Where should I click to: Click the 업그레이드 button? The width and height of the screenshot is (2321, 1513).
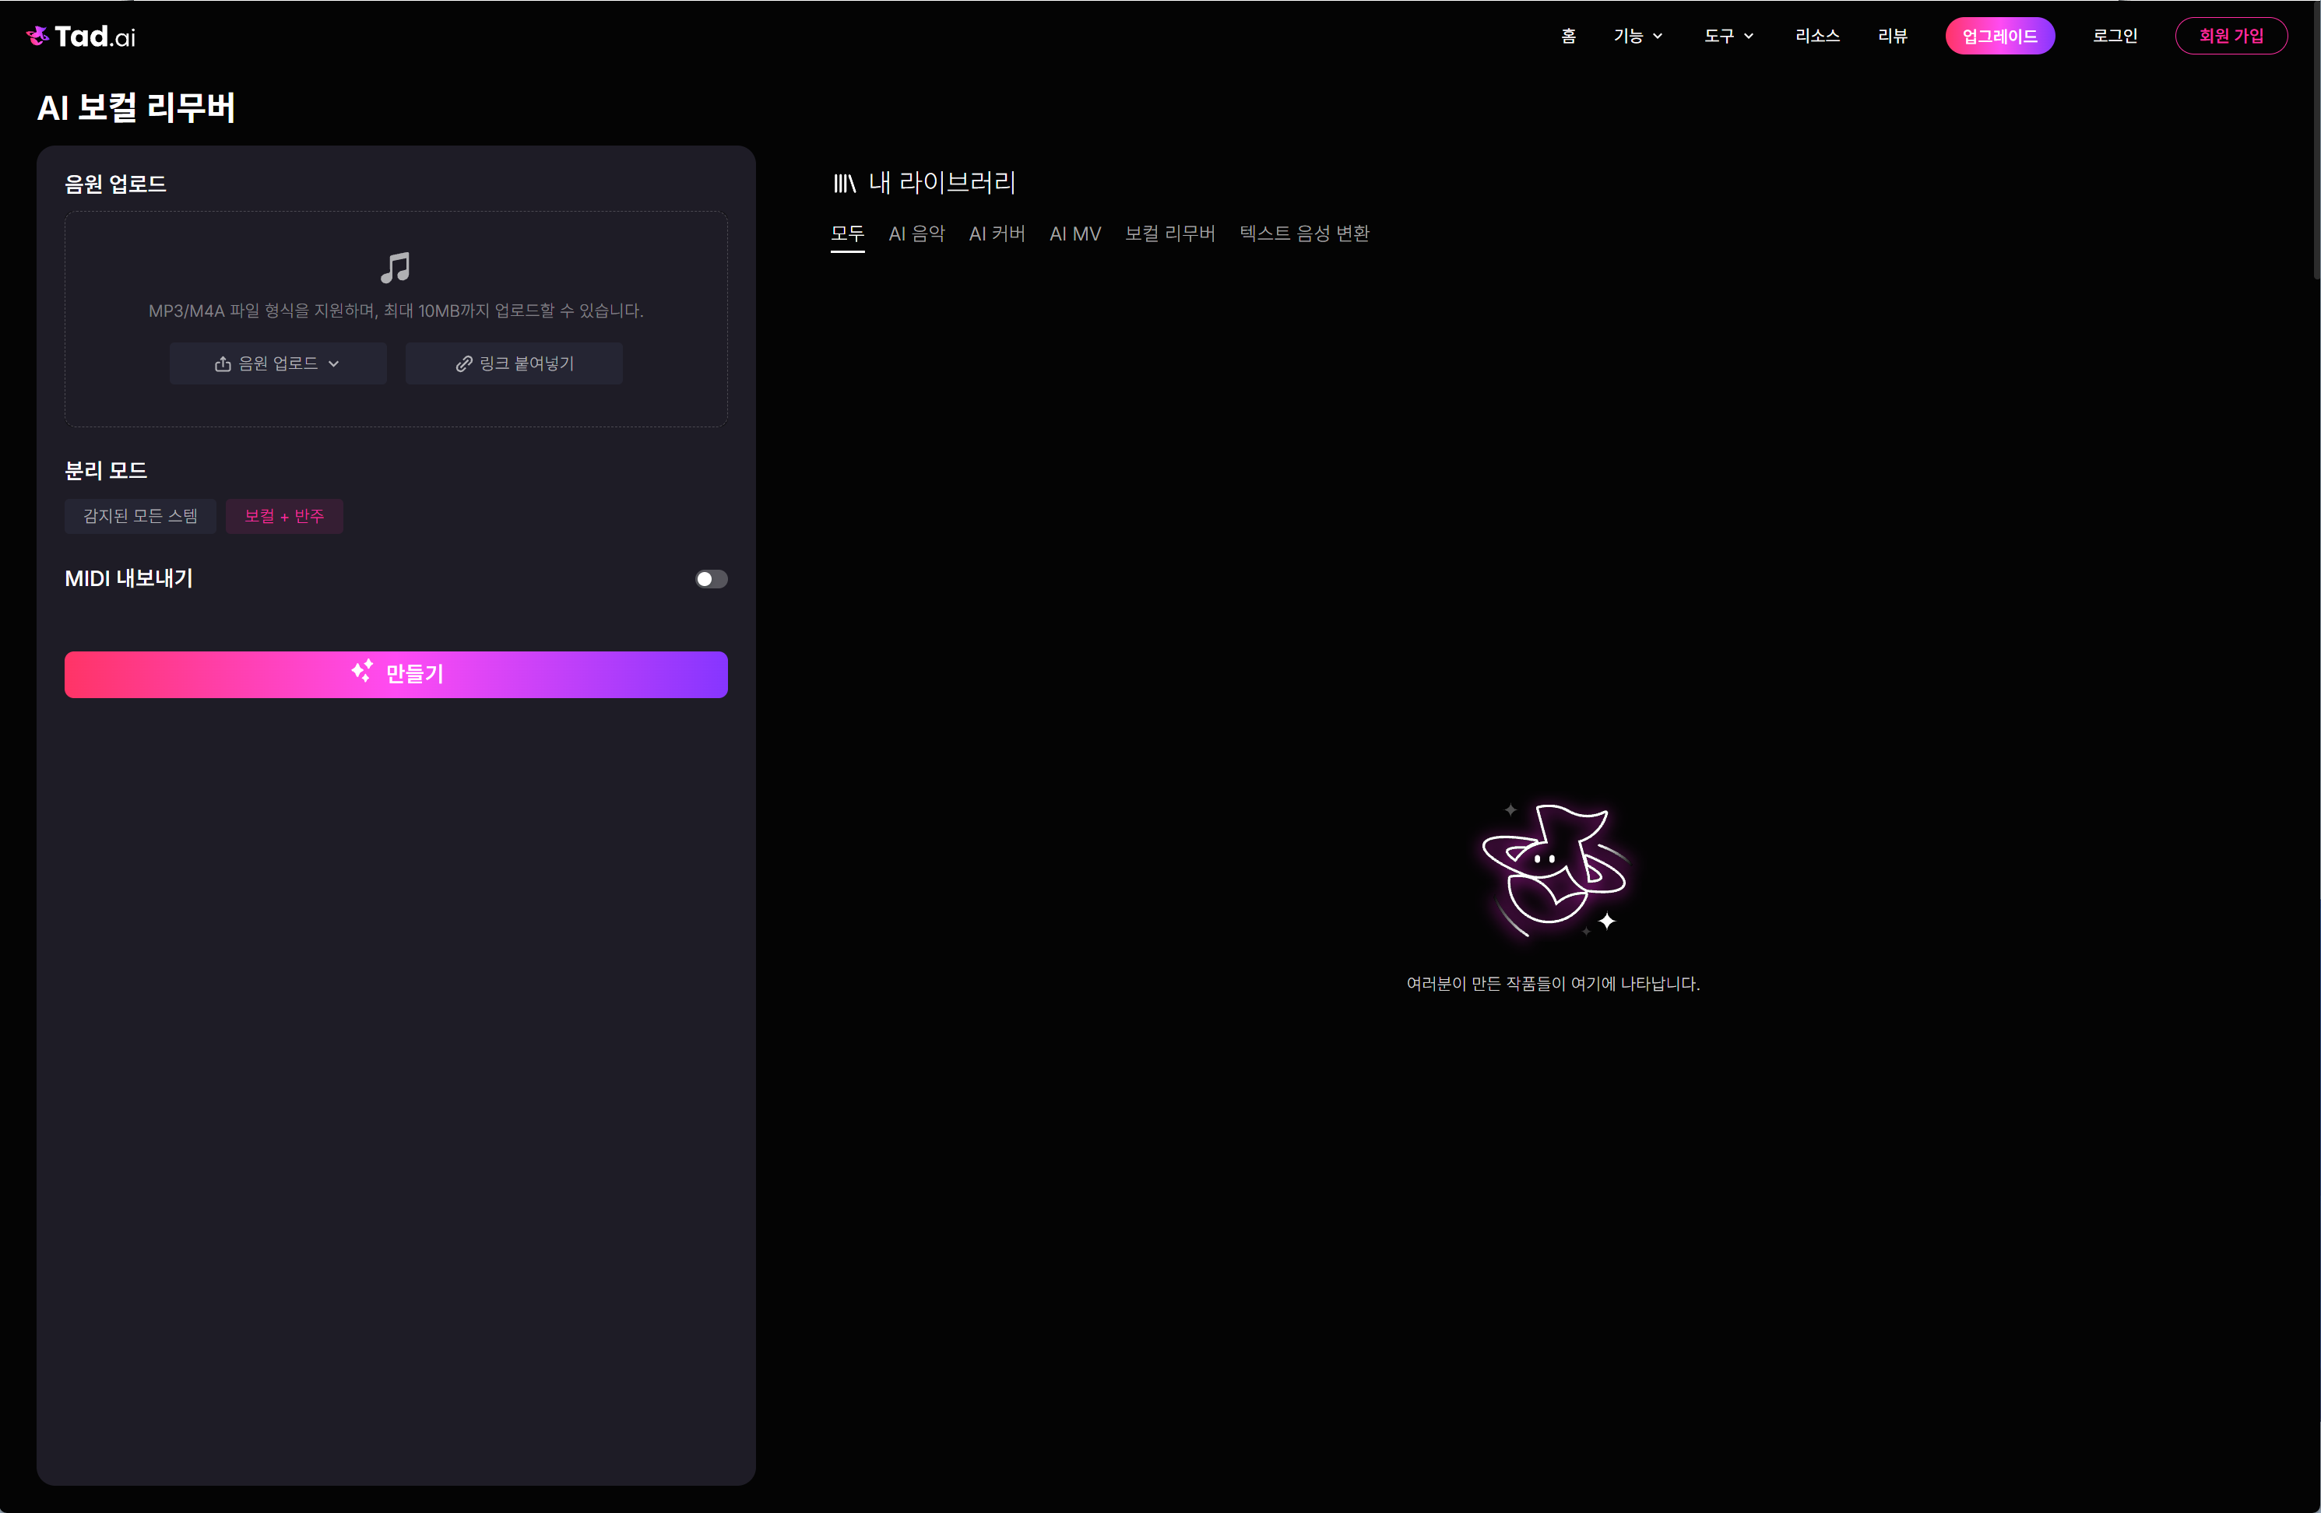pos(2000,36)
